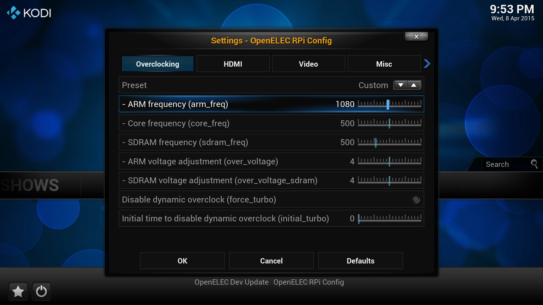
Task: Expand Preset options with down arrow
Action: (400, 85)
